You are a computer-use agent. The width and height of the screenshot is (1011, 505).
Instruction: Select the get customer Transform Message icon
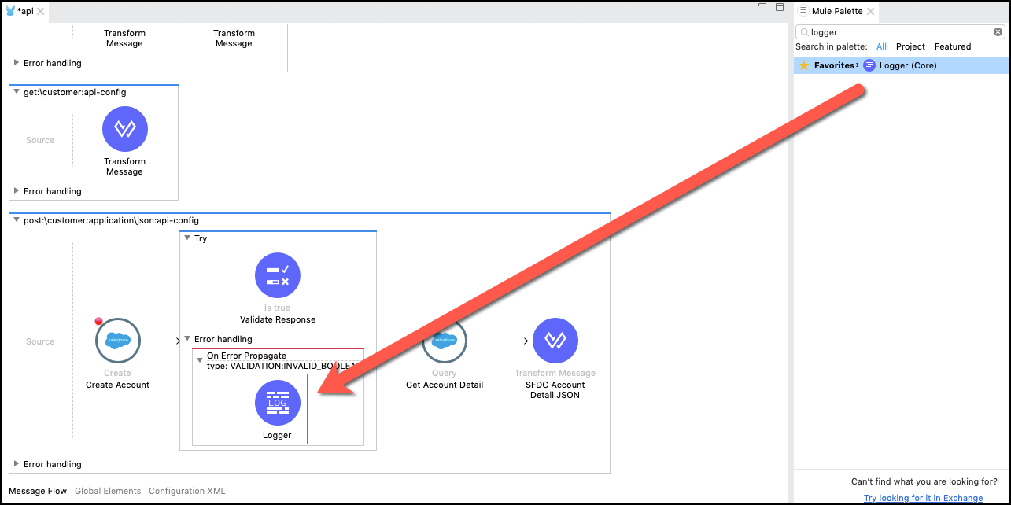[x=124, y=129]
